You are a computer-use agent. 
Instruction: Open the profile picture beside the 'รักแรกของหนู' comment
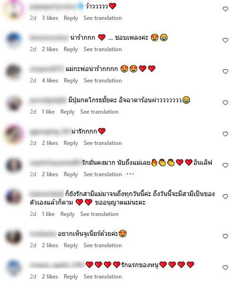(14, 268)
